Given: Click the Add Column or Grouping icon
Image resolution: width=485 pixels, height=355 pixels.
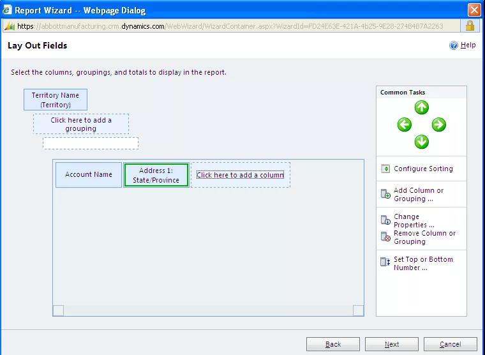Looking at the screenshot, I should pos(385,194).
